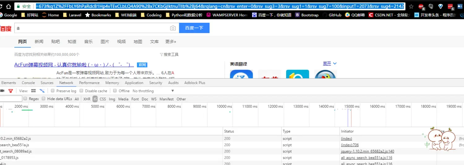Tick the Offline checkbox
The height and width of the screenshot is (165, 464).
(115, 91)
